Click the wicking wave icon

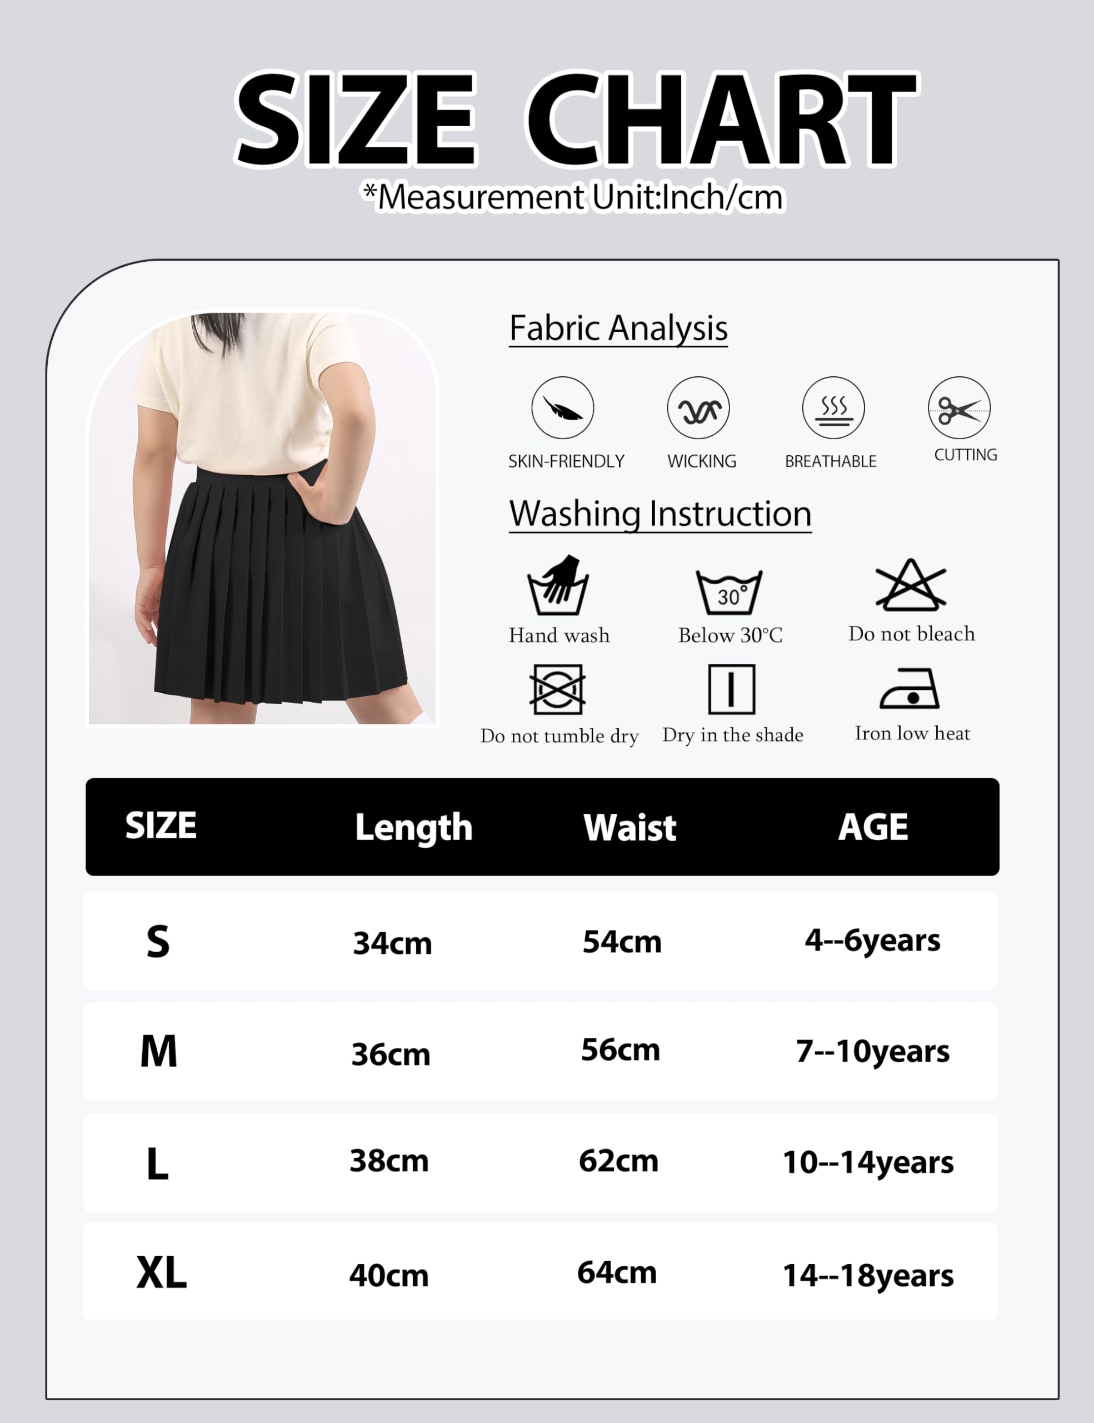click(x=698, y=408)
